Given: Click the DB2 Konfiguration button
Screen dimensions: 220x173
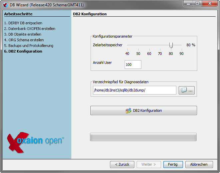Looking at the screenshot, I should (x=144, y=110).
